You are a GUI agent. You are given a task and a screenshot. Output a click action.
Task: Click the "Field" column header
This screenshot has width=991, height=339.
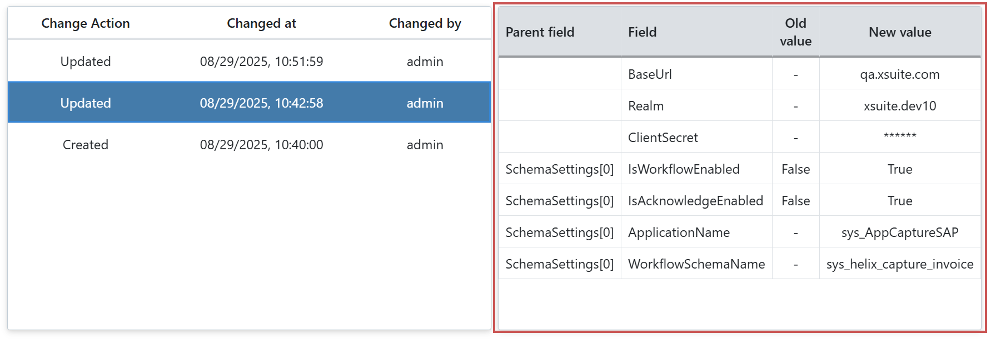click(x=642, y=32)
